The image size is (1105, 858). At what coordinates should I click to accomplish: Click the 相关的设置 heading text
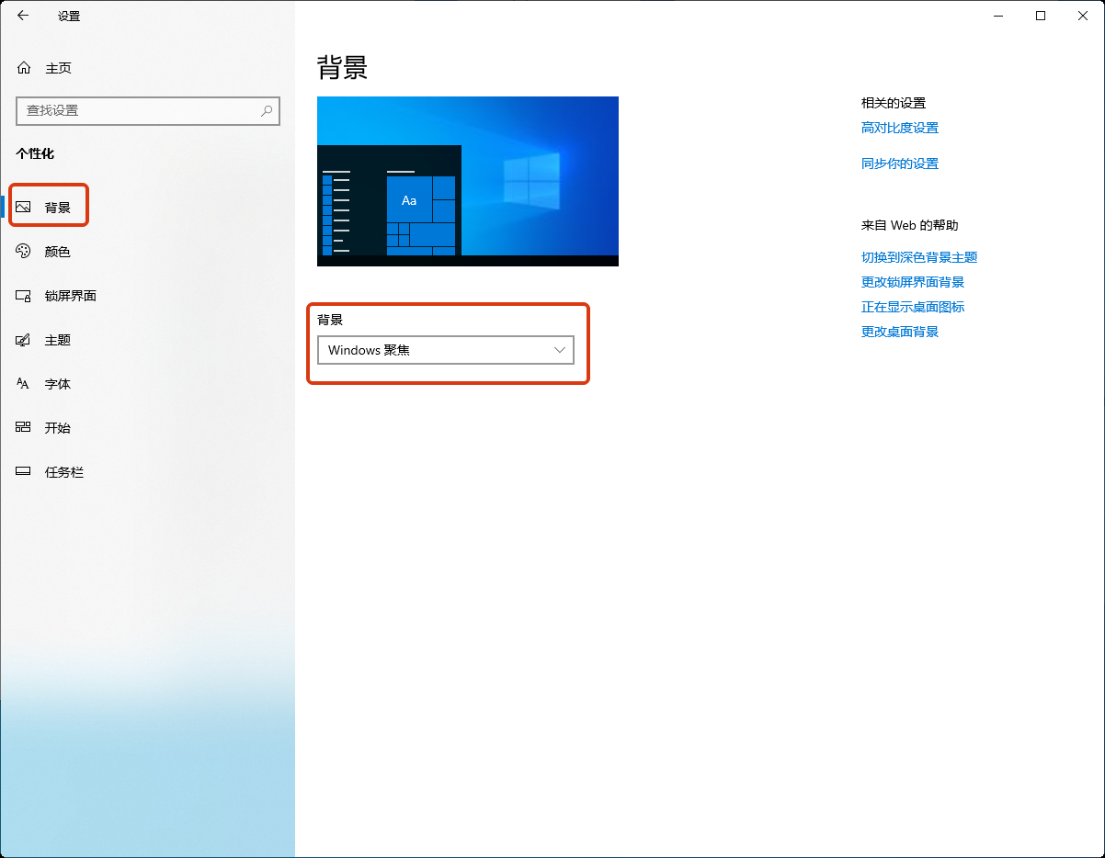pyautogui.click(x=894, y=103)
